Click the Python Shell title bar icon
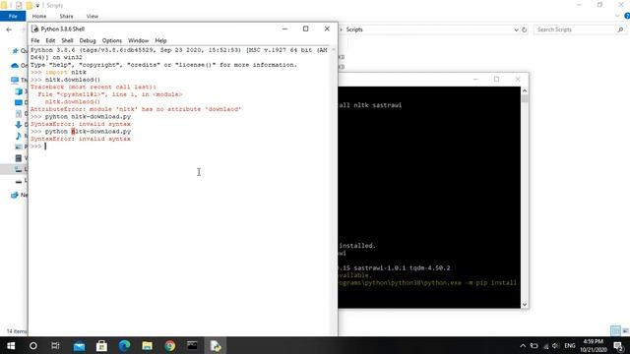 point(35,29)
